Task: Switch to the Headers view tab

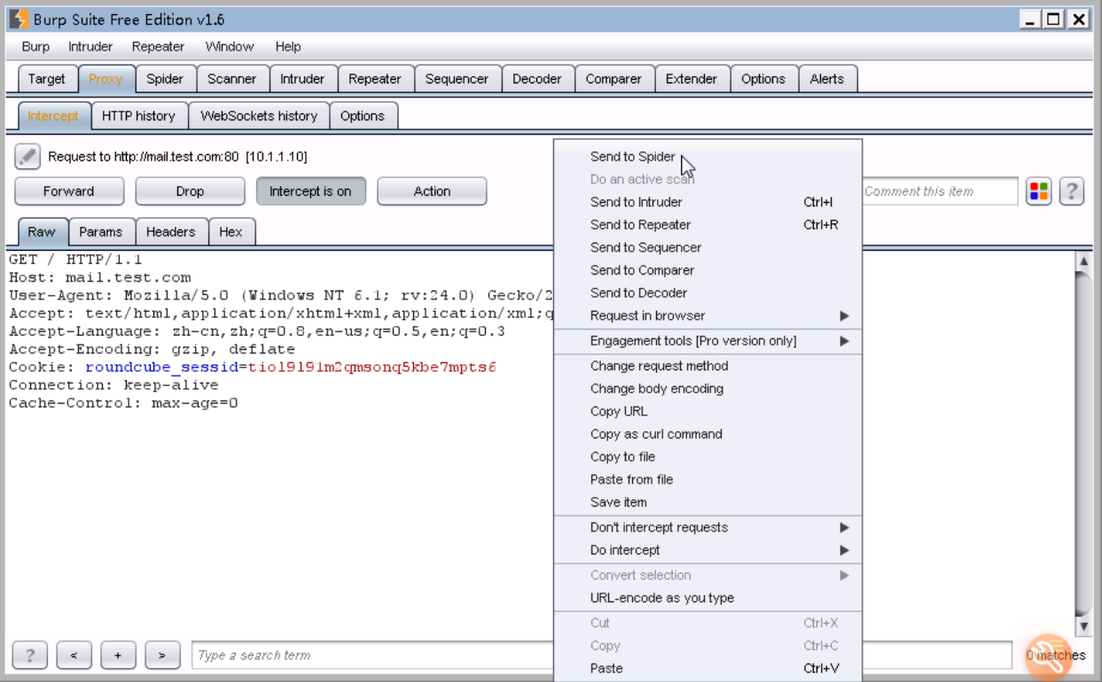Action: [x=171, y=232]
